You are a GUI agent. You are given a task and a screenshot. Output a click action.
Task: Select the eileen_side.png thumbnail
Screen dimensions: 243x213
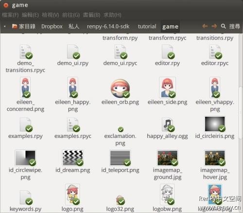coord(168,88)
